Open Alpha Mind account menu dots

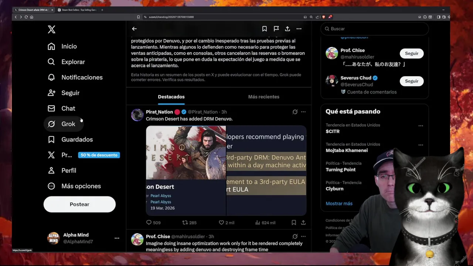pyautogui.click(x=117, y=238)
